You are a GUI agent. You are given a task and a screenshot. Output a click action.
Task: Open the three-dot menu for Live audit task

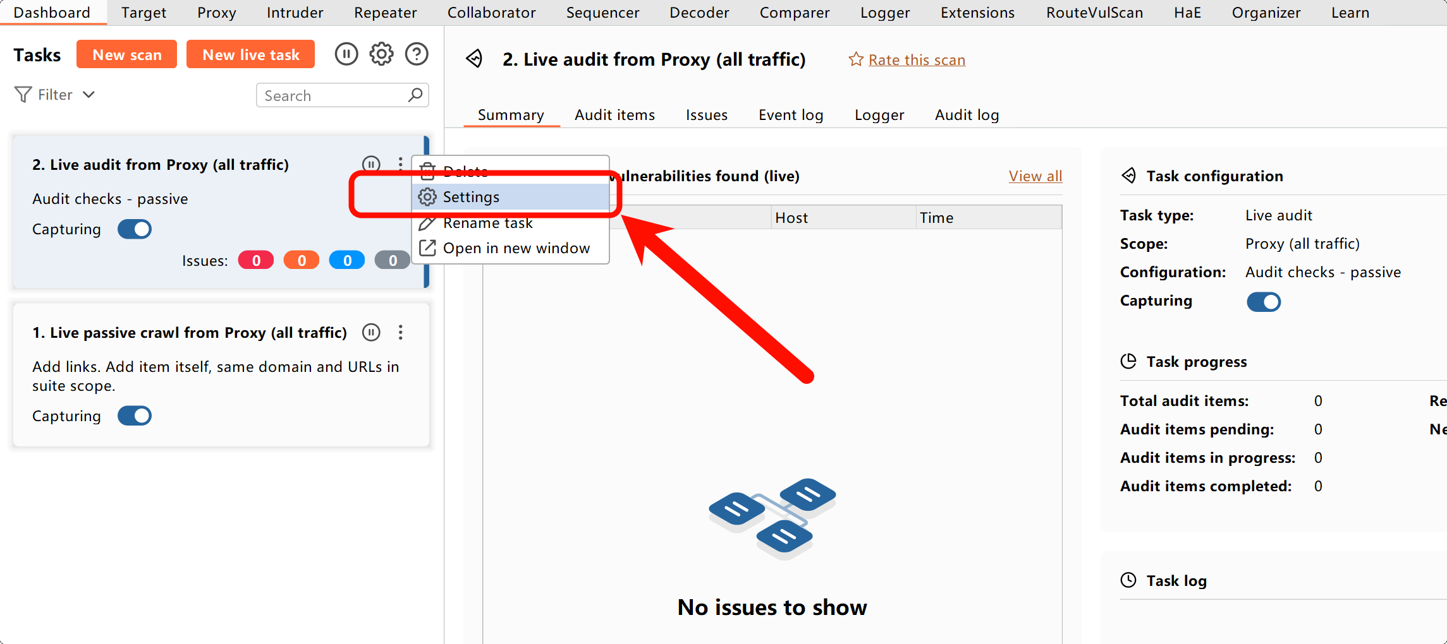(400, 164)
